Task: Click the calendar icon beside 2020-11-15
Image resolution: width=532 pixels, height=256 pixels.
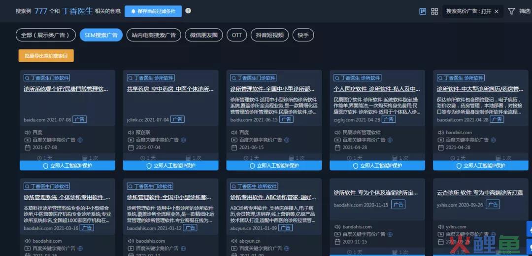Action: tap(337, 242)
